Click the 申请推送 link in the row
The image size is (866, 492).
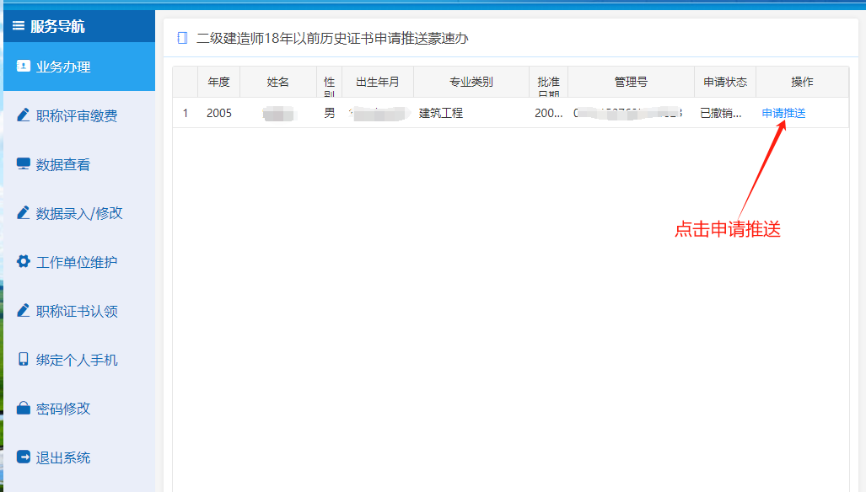783,113
